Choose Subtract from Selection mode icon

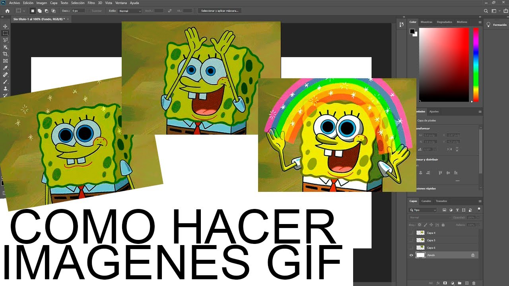(46, 11)
